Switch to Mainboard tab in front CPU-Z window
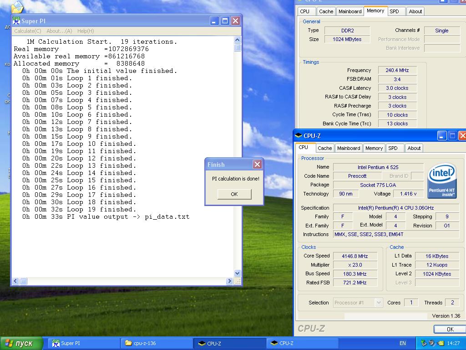This screenshot has width=466, height=350. click(x=349, y=148)
